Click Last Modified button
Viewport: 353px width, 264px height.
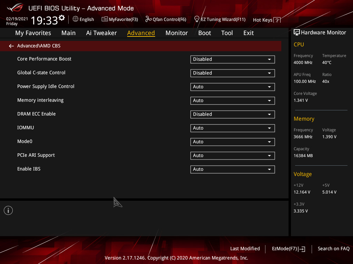(x=245, y=249)
